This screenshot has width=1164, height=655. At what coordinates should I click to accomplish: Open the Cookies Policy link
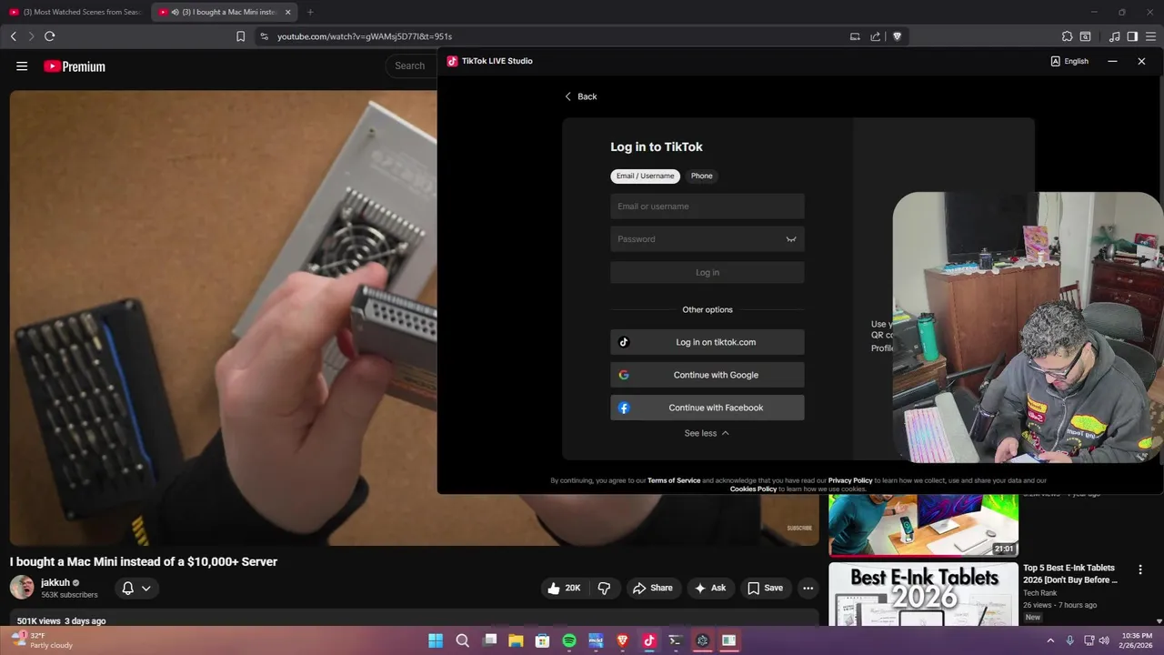coord(753,489)
